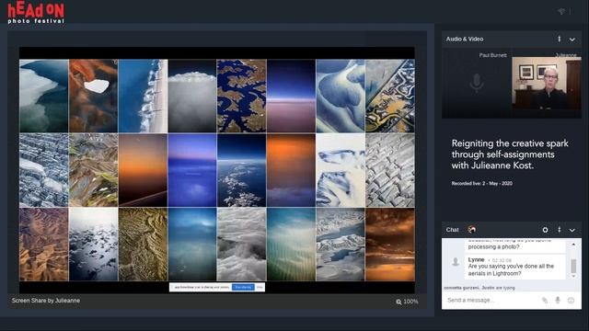Collapse the Audio & Video panel chevron
Image resolution: width=589 pixels, height=331 pixels.
coord(572,40)
